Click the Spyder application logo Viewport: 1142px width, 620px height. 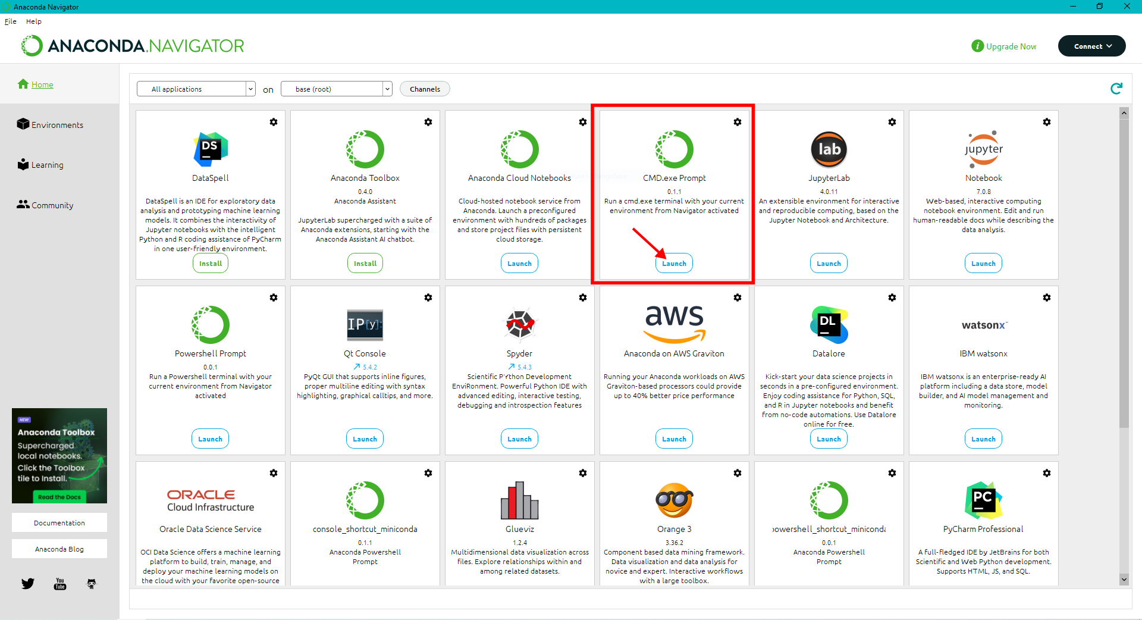coord(519,324)
